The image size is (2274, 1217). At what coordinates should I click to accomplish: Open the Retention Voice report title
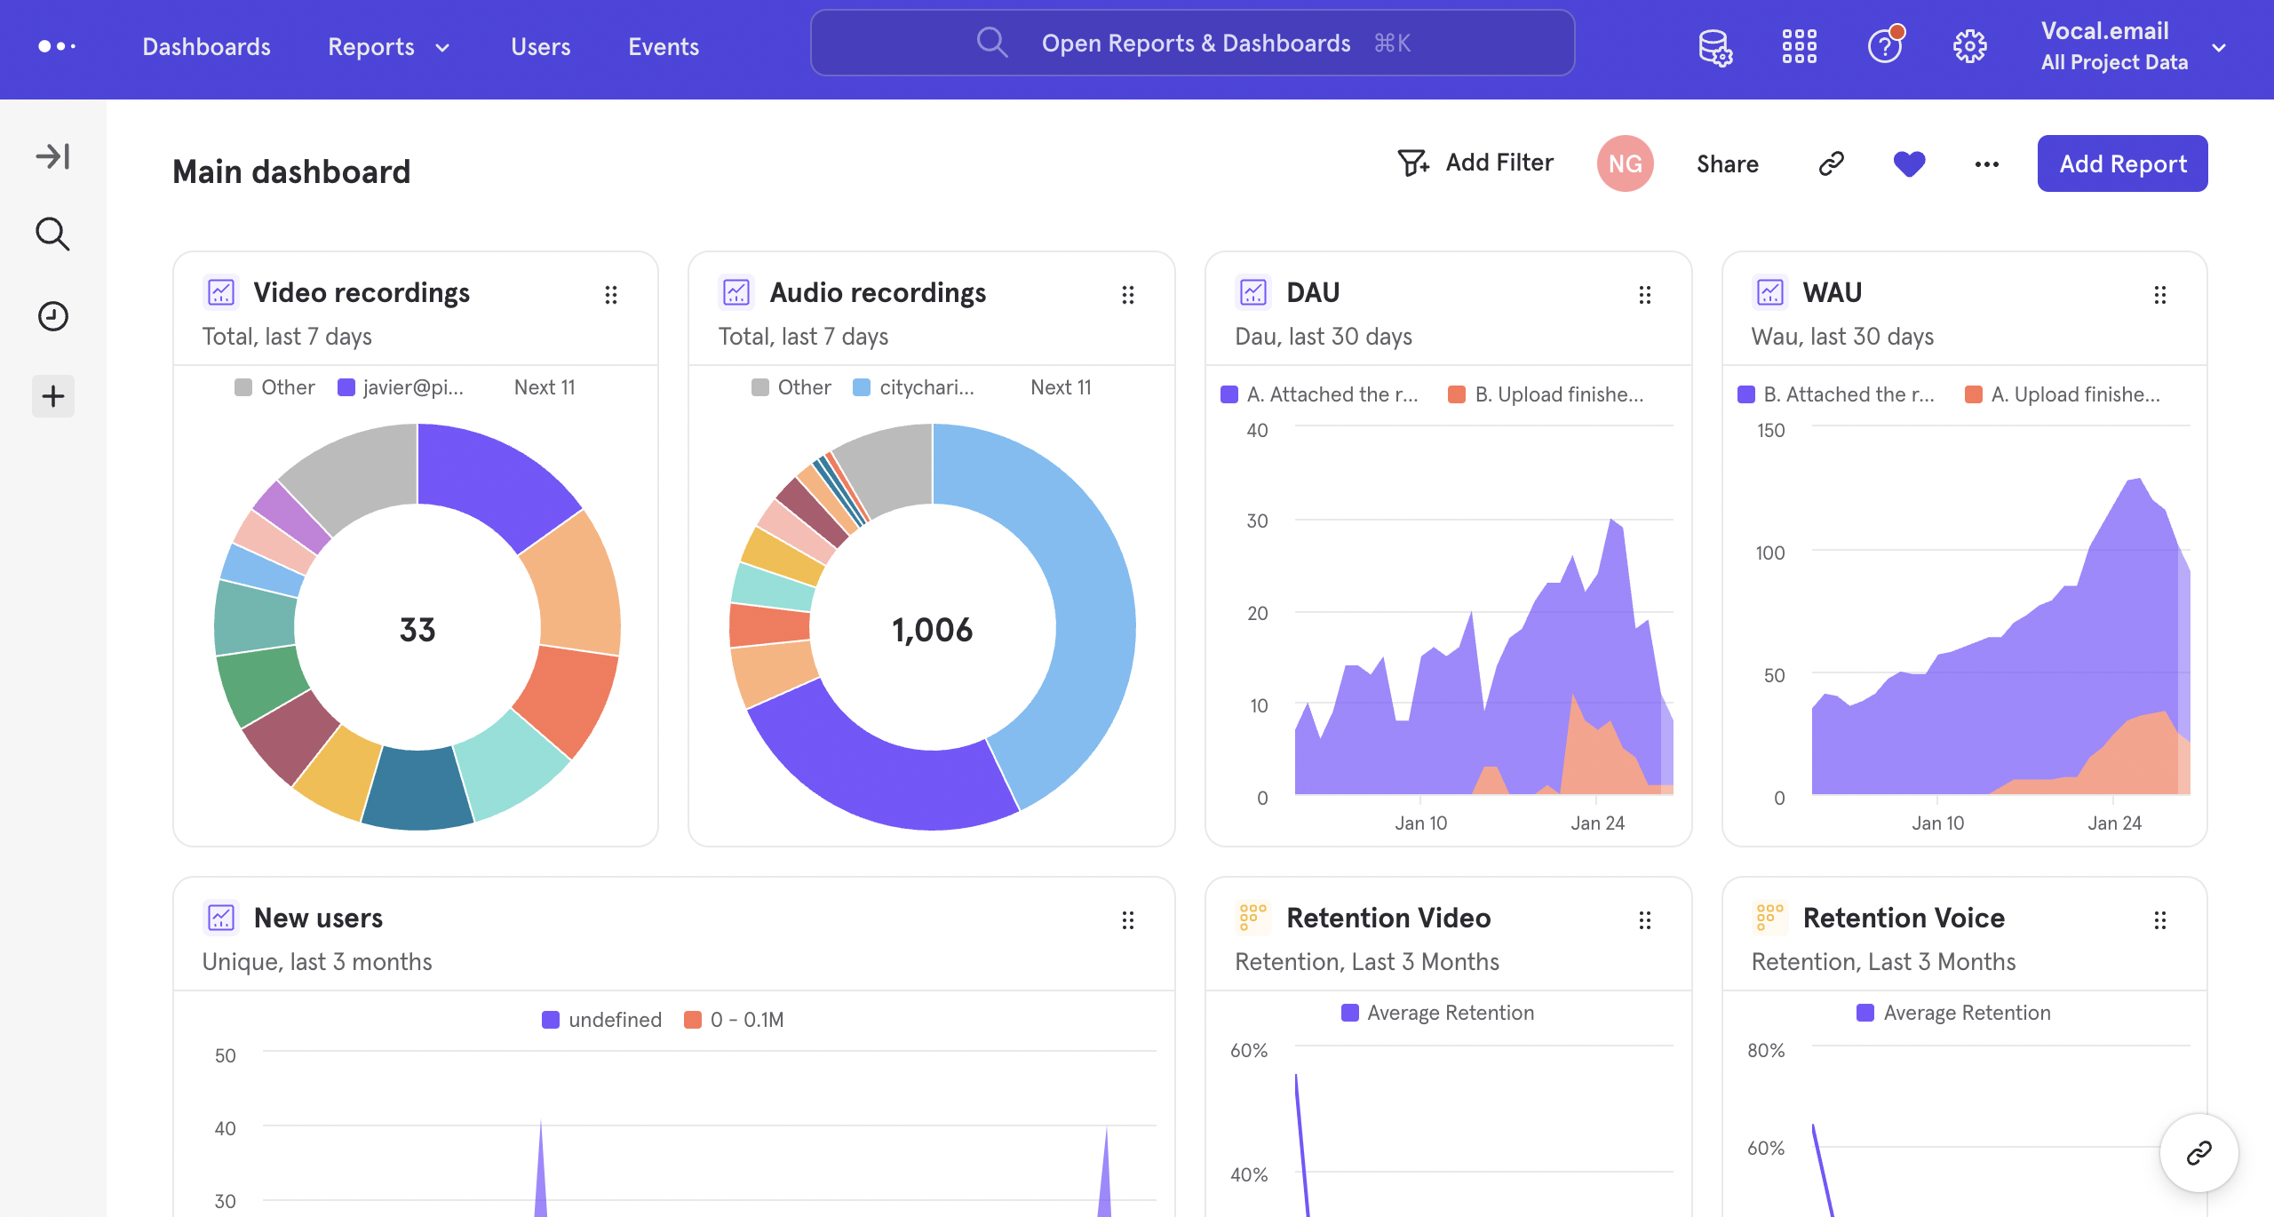(1904, 918)
